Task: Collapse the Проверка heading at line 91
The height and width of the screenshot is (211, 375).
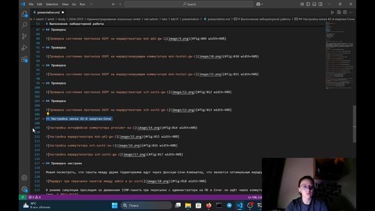Action: pyautogui.click(x=43, y=47)
